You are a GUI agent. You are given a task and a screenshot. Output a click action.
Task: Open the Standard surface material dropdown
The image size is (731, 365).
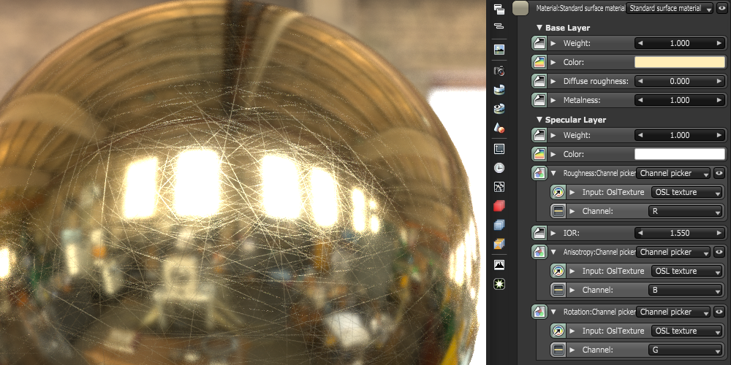(670, 8)
